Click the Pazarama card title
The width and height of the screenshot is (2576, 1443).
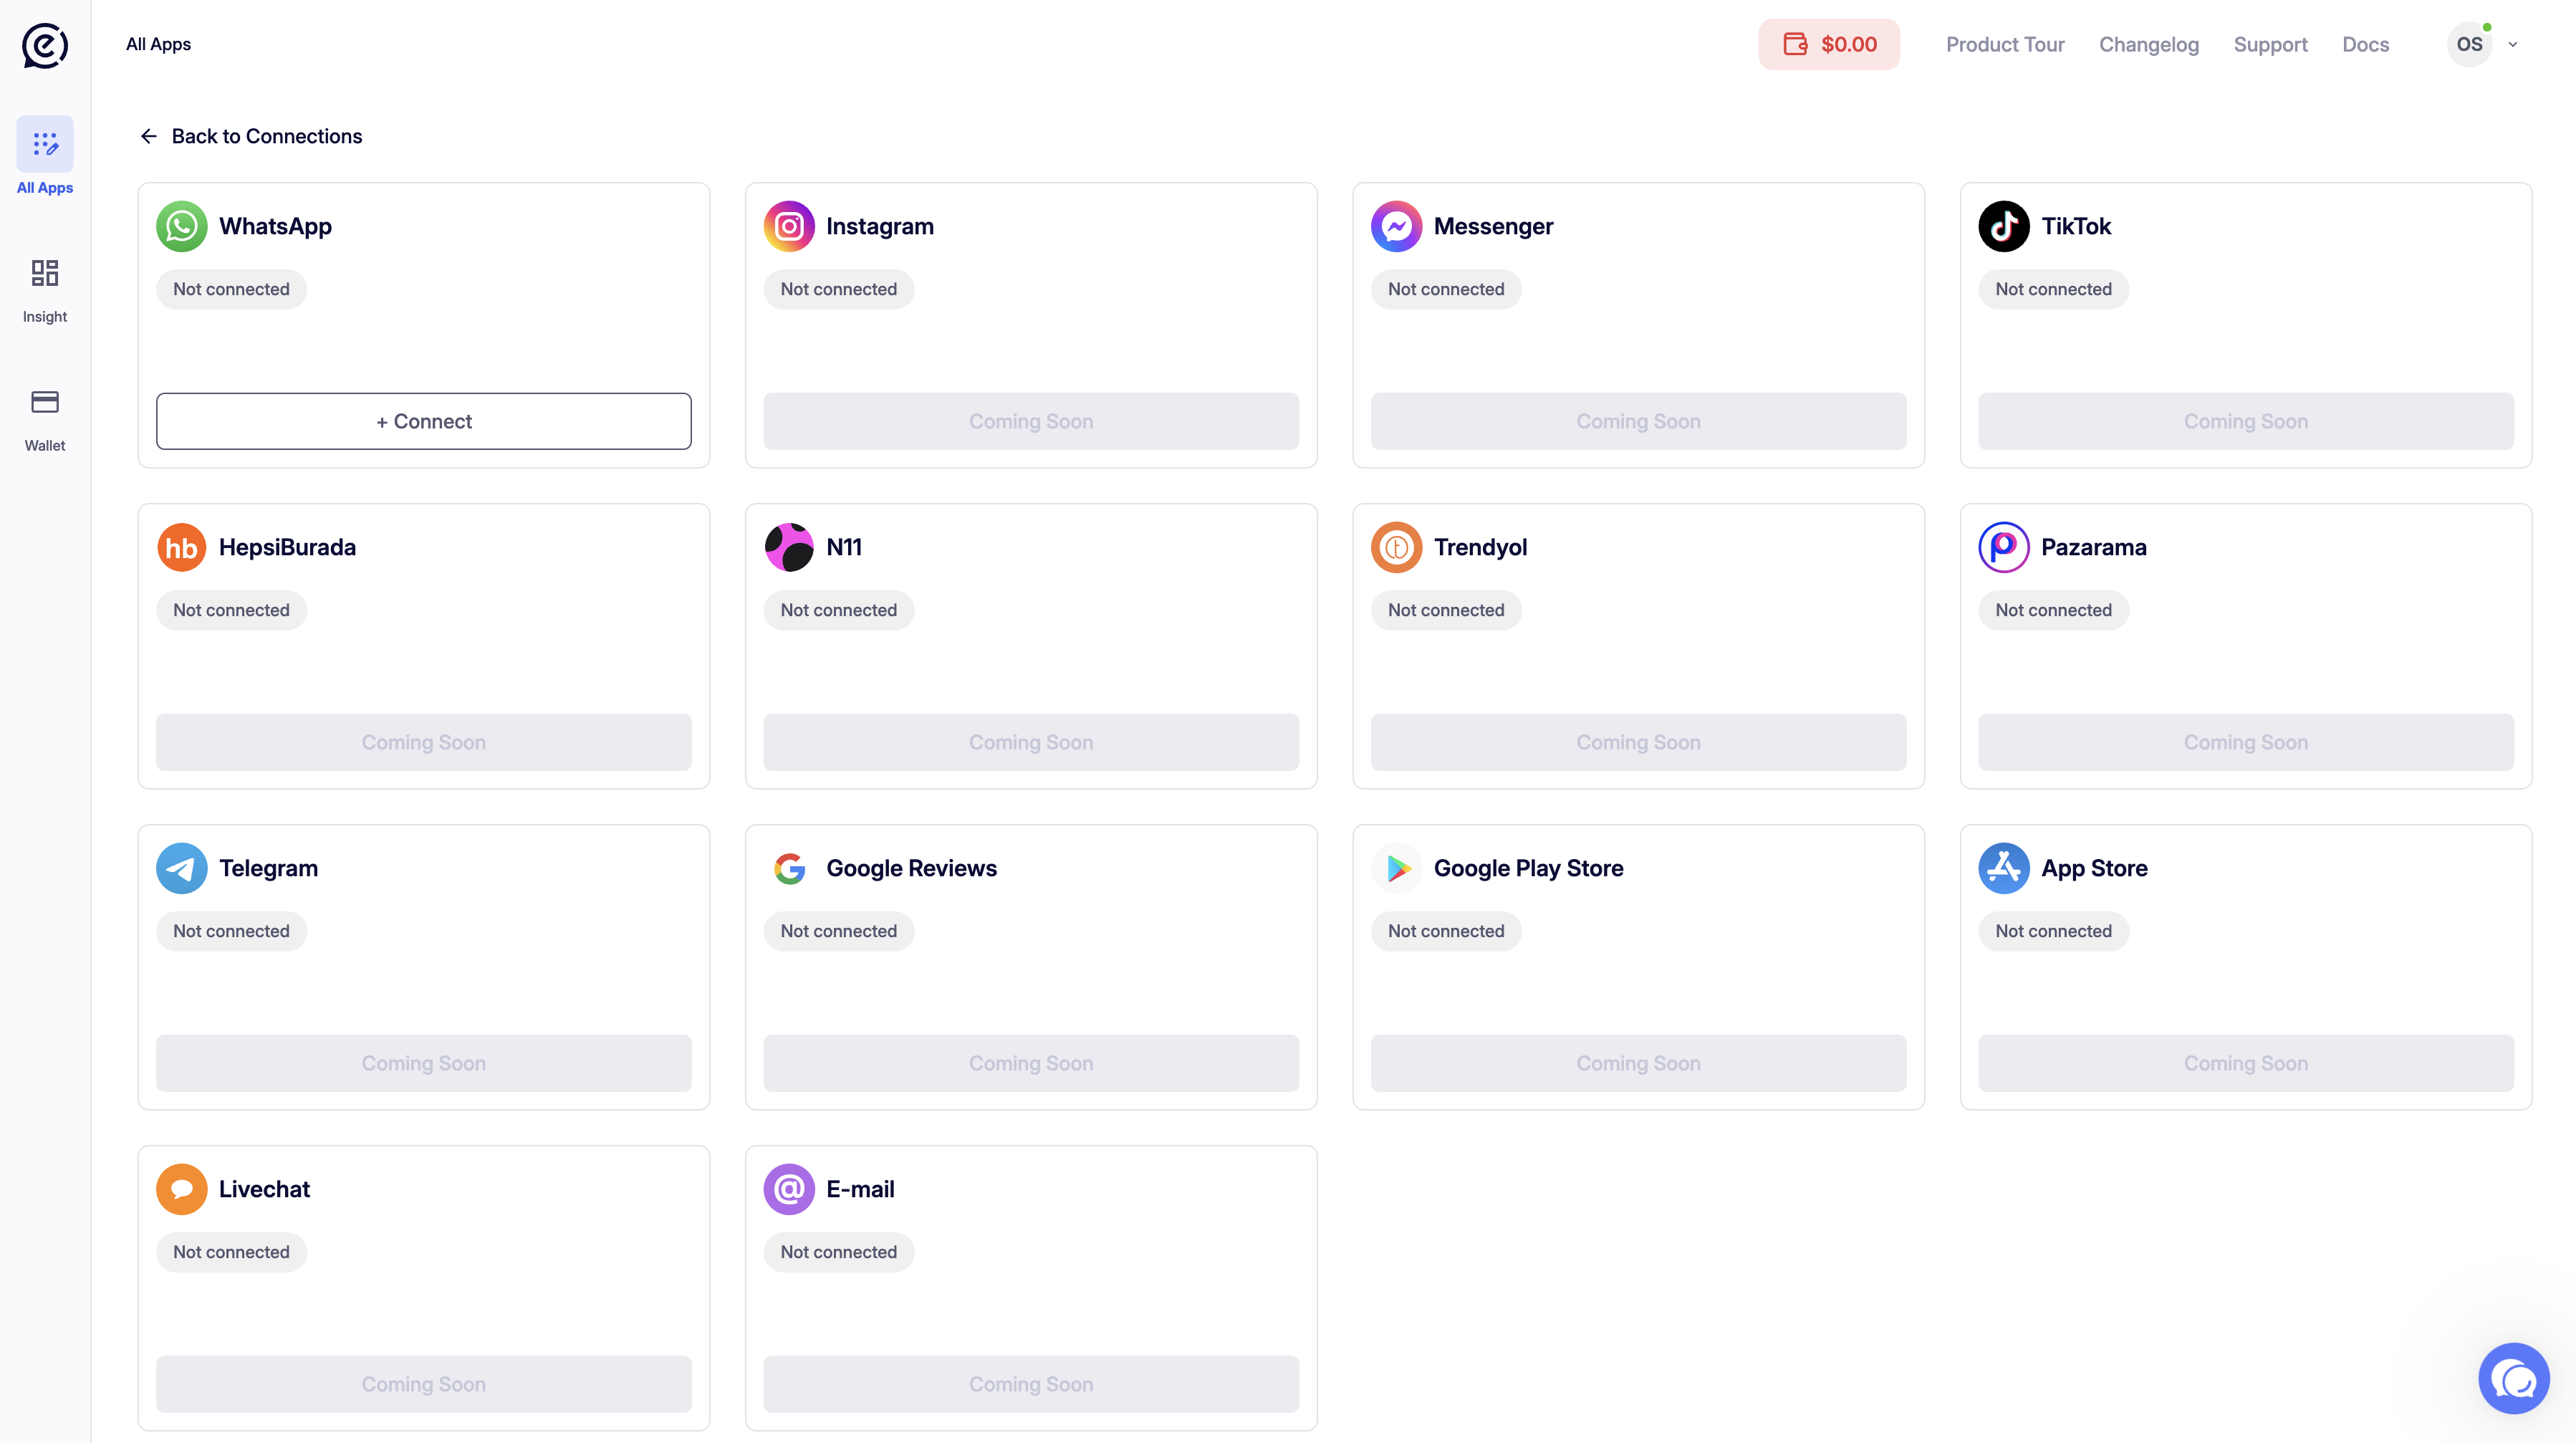coord(2093,547)
